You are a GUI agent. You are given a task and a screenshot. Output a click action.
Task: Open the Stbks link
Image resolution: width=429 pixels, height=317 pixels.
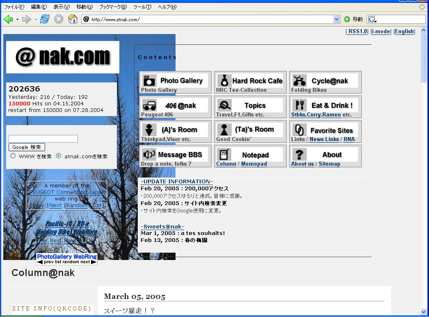pyautogui.click(x=298, y=114)
